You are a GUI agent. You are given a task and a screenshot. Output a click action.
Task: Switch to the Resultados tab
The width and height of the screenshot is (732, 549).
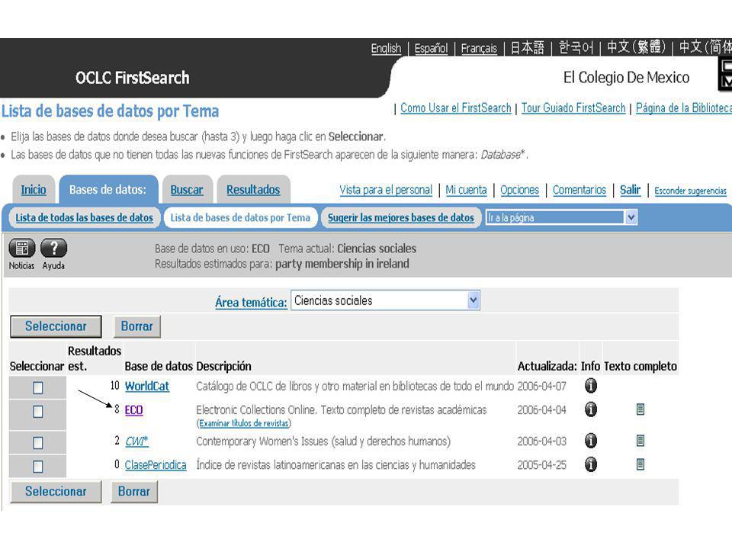(x=253, y=190)
